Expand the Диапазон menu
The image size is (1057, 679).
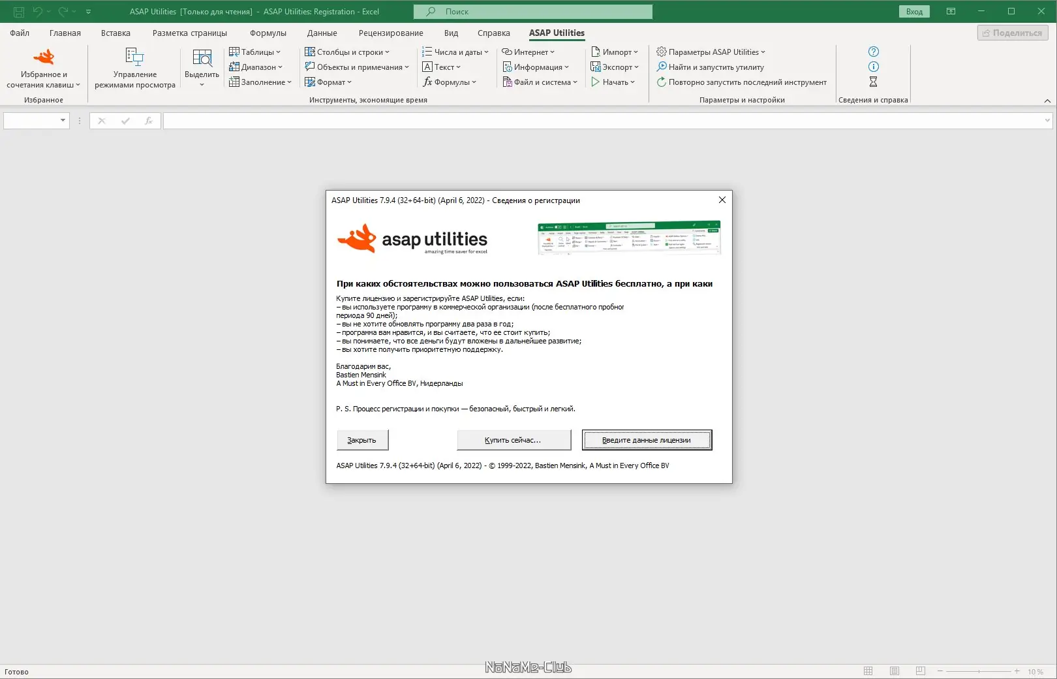click(x=256, y=67)
